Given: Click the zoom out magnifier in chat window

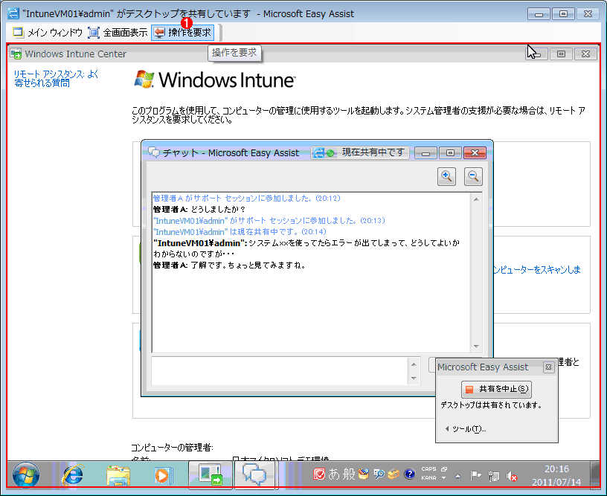Looking at the screenshot, I should point(473,177).
